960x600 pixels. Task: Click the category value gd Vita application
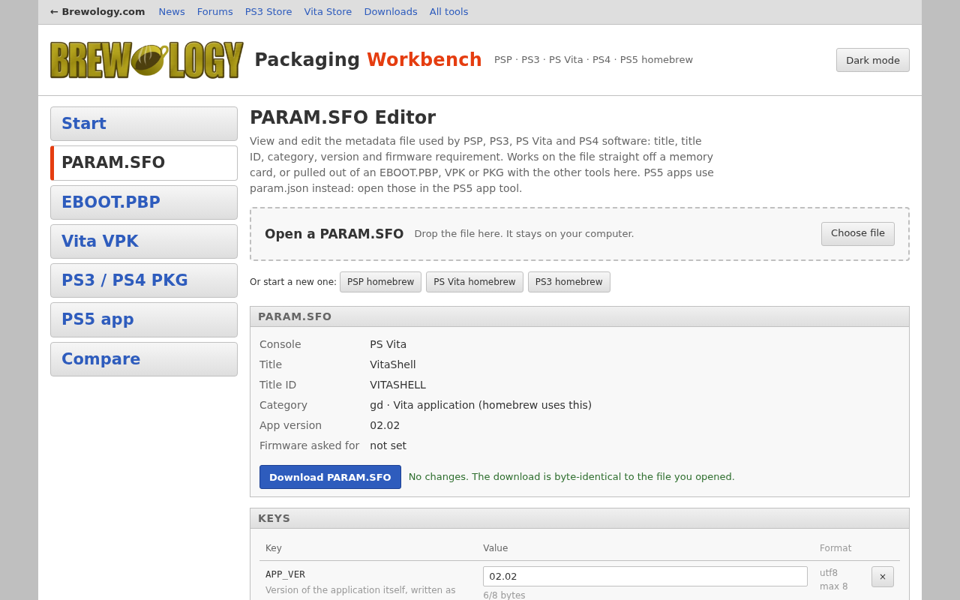(x=481, y=405)
